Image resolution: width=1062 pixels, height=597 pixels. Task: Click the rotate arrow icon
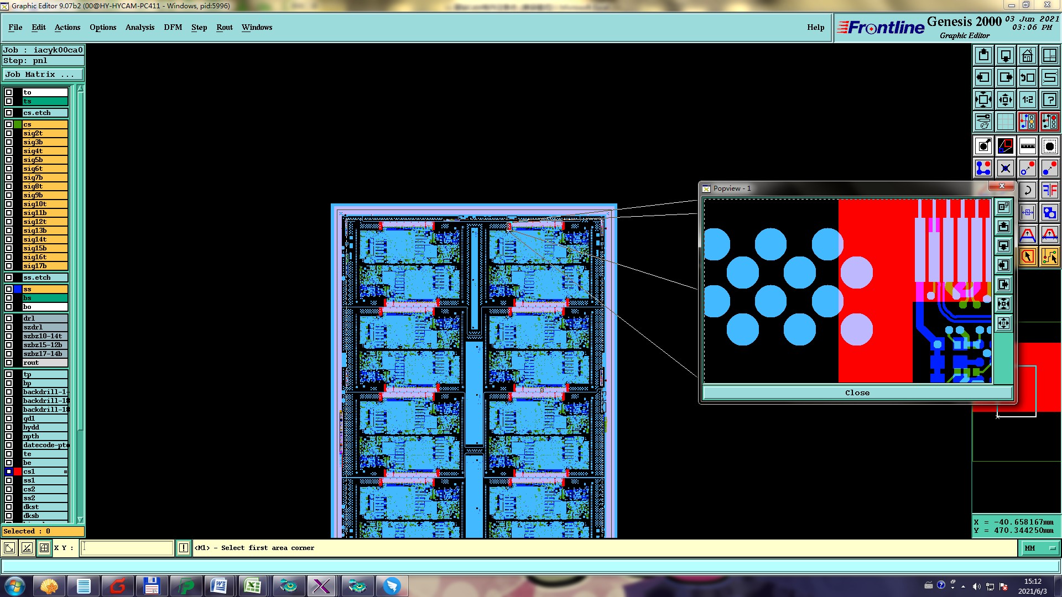[x=1027, y=191]
